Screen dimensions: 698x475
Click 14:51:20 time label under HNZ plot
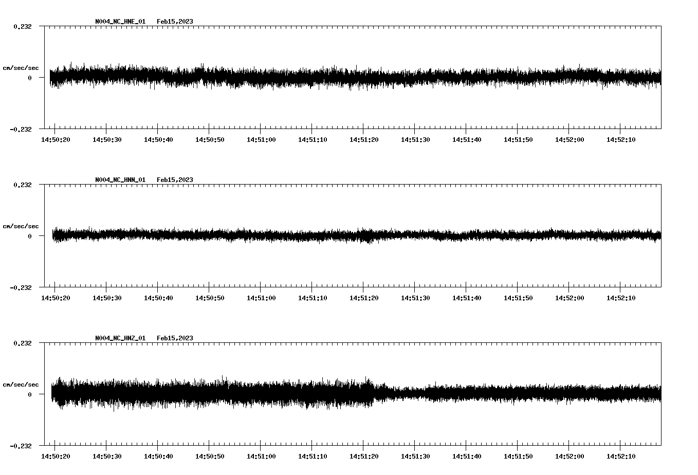[364, 456]
